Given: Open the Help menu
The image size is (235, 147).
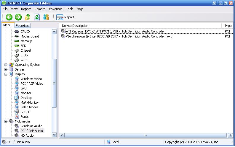Looking at the screenshot, I should 80,9.
